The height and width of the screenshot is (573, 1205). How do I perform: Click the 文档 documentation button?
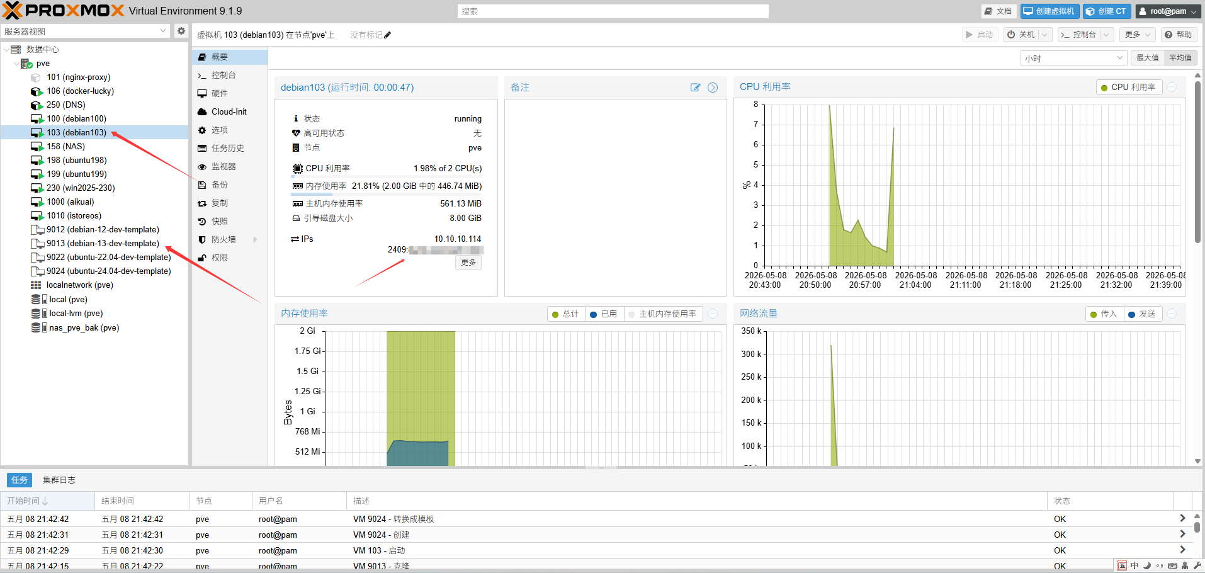point(999,11)
